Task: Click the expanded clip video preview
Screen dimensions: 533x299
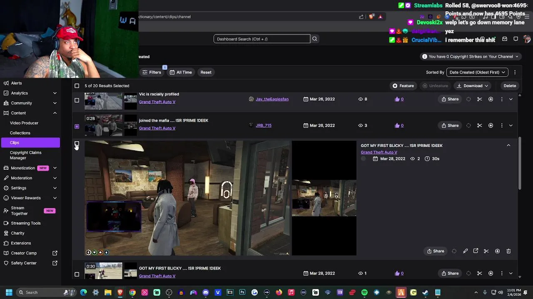Action: (x=187, y=198)
